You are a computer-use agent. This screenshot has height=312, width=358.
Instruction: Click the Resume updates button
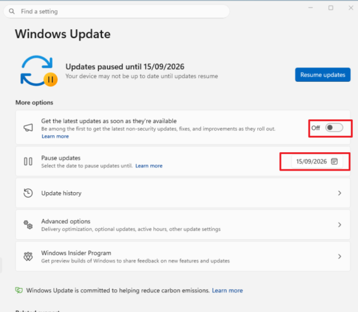coord(323,75)
